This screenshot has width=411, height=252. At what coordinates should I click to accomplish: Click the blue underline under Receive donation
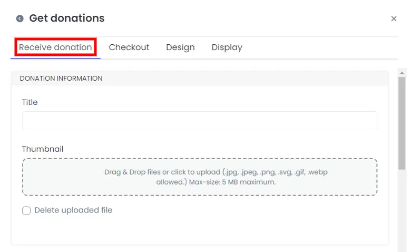tap(55, 58)
